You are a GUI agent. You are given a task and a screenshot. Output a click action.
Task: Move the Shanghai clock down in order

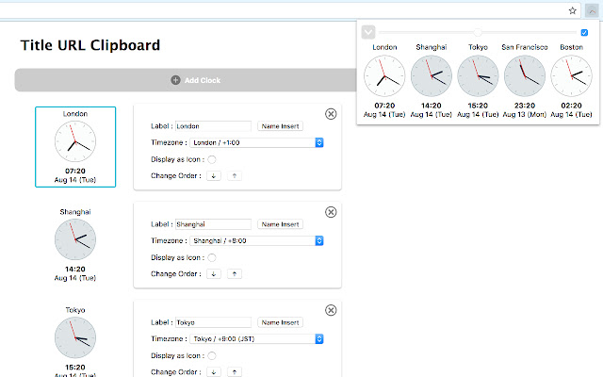(214, 274)
